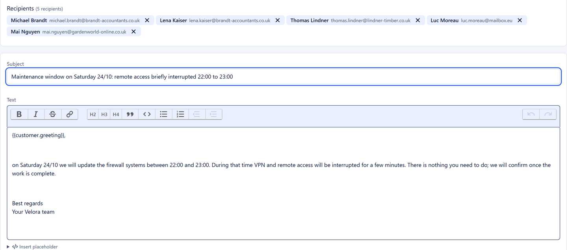Remove recipient Thomas Lindner

coord(418,21)
